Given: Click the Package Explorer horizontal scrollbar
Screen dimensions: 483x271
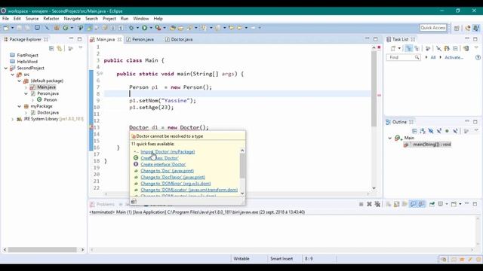Looking at the screenshot, I should pos(42,250).
